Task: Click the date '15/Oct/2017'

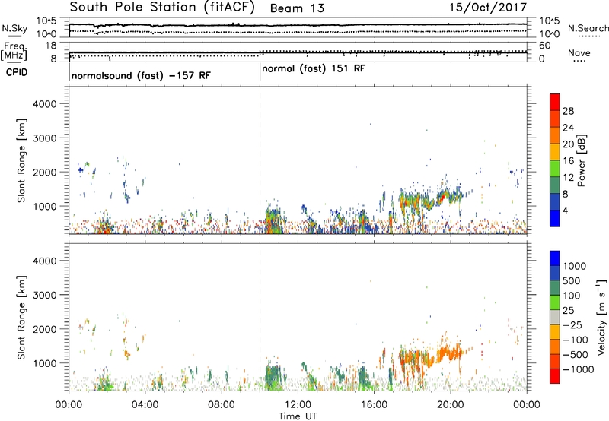Action: click(488, 8)
